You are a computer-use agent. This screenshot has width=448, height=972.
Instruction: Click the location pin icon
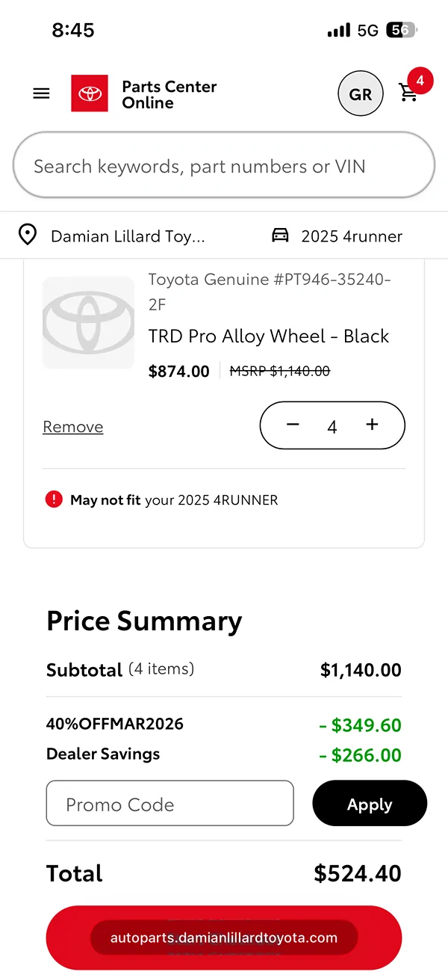[28, 235]
